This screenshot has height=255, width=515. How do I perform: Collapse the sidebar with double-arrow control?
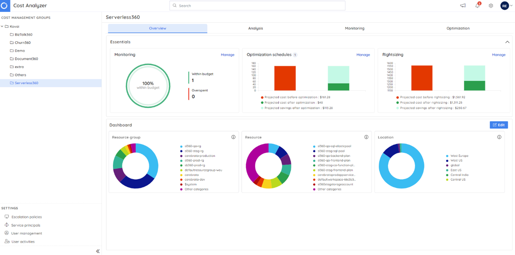[x=98, y=251]
